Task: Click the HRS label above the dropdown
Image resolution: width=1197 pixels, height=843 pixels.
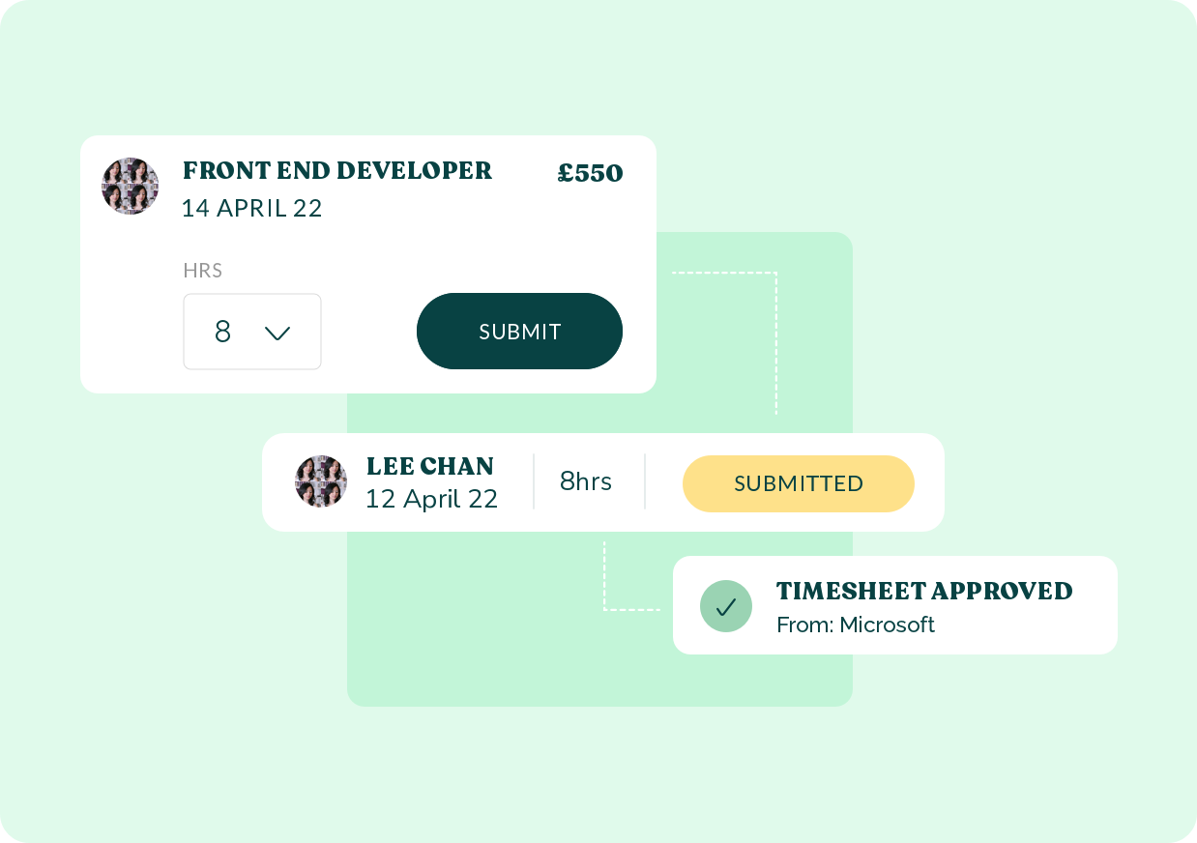Action: [203, 271]
